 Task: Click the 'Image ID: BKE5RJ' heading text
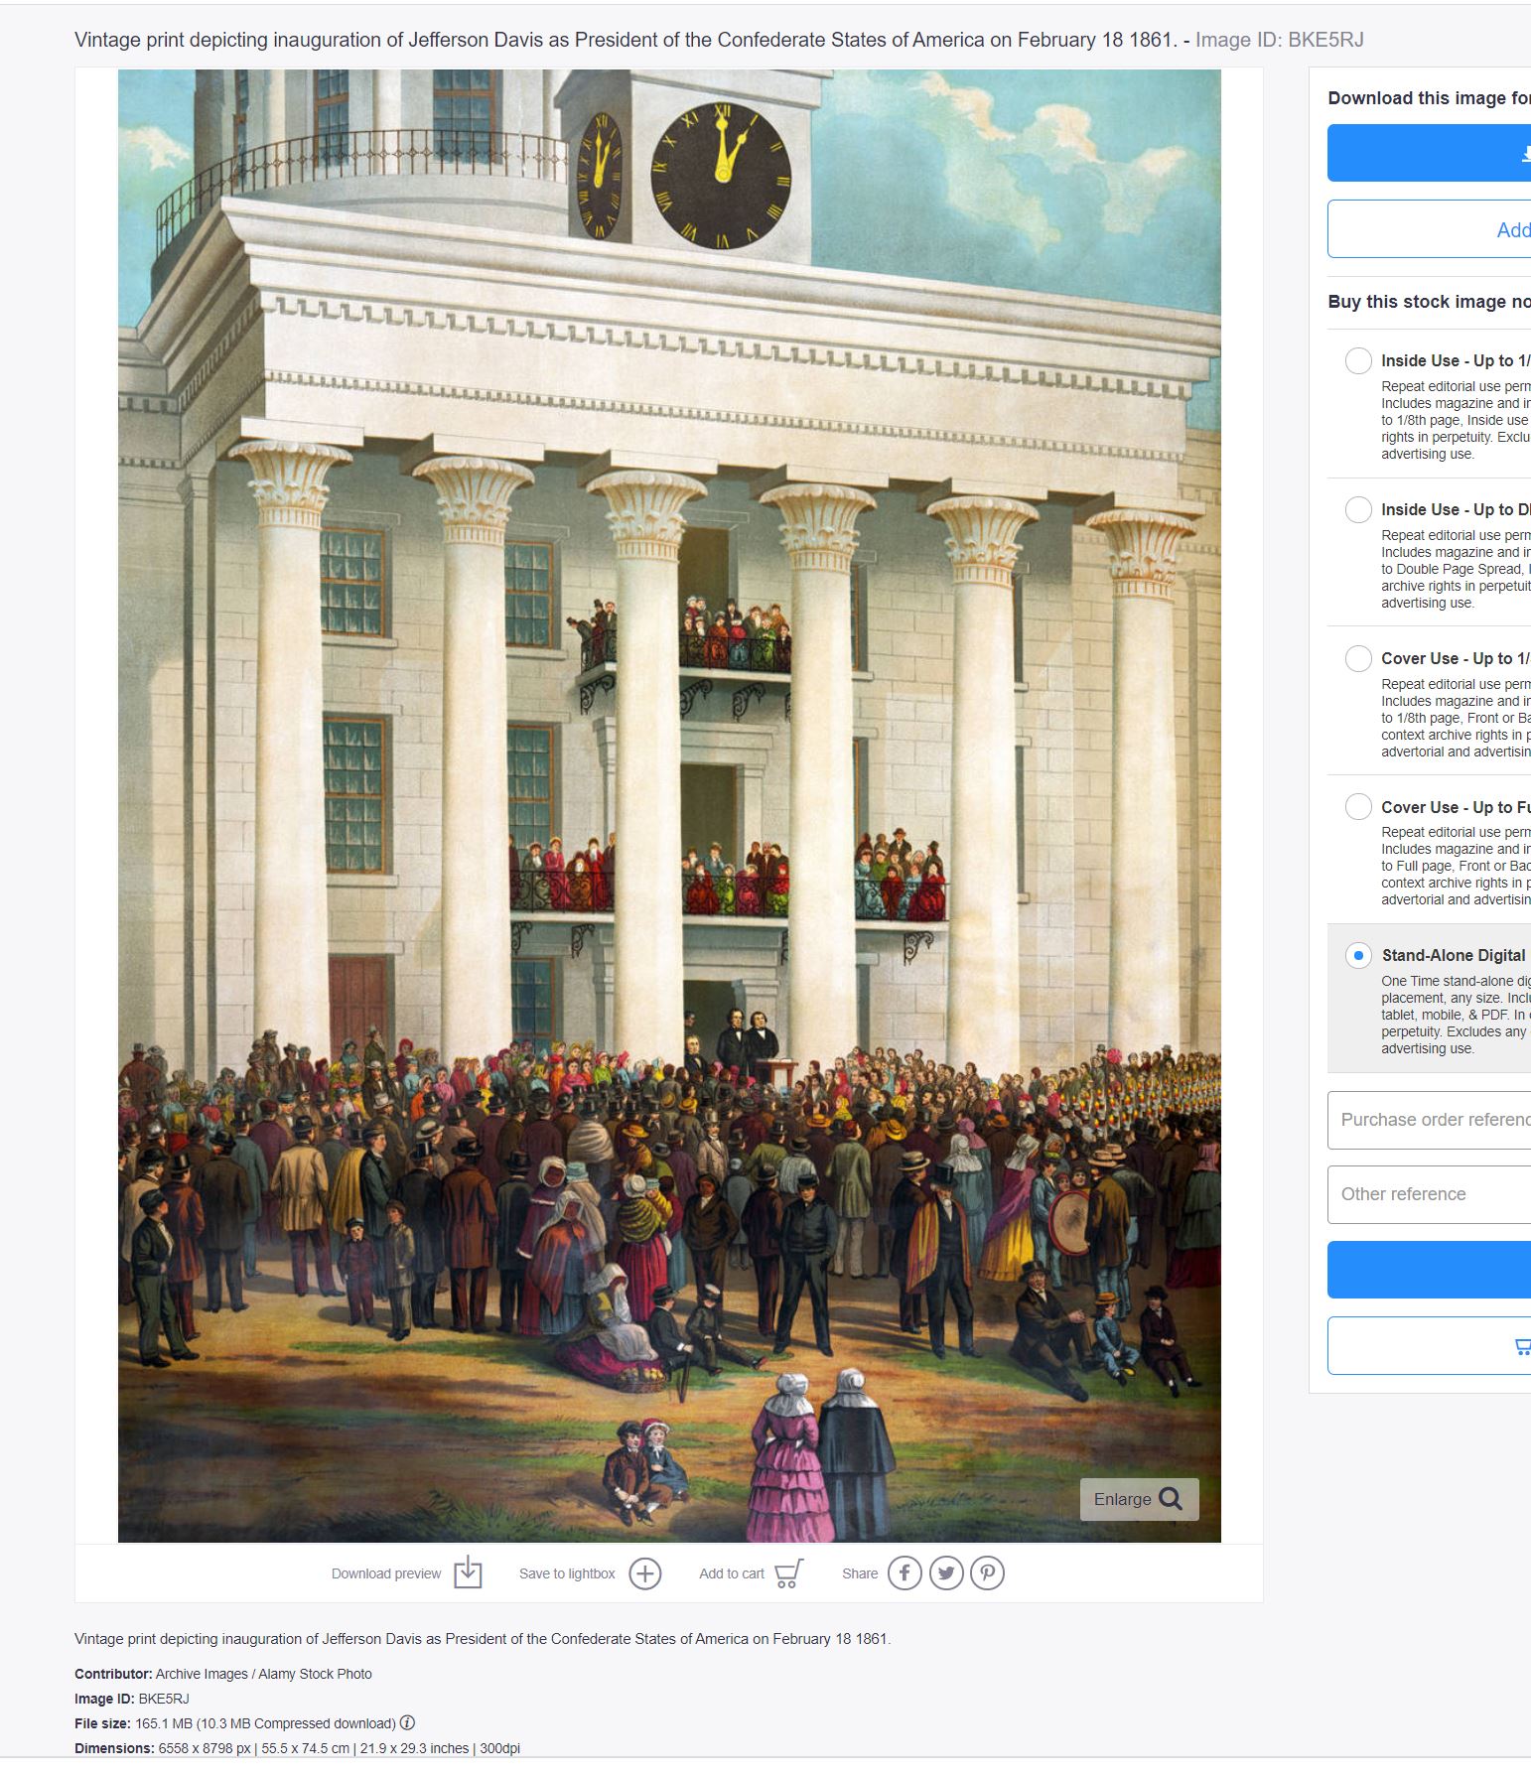(x=1279, y=40)
